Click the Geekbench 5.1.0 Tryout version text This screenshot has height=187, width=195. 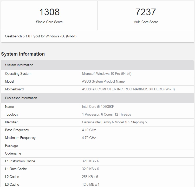coord(41,36)
